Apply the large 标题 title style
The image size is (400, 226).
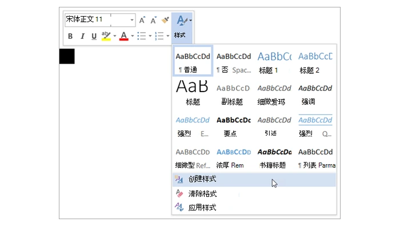point(193,93)
